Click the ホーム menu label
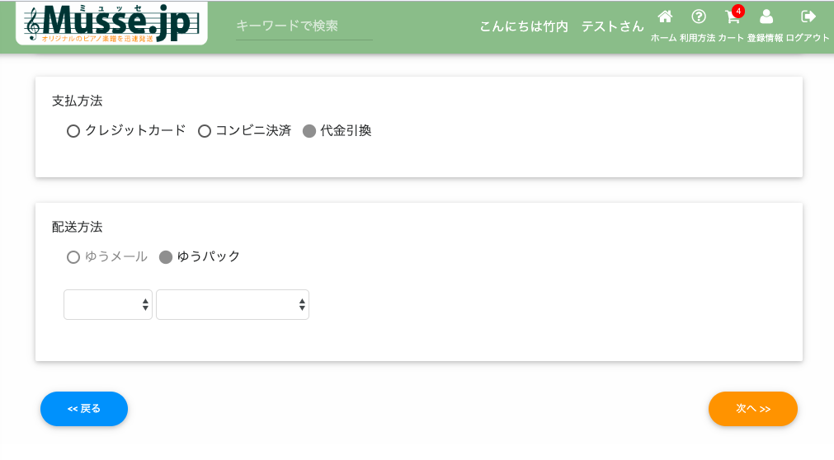The width and height of the screenshot is (834, 460). pos(663,38)
